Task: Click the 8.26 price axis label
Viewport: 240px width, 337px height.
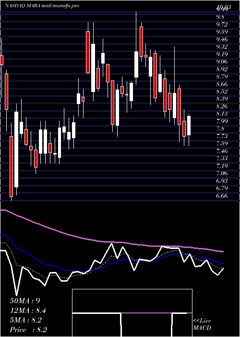Action: coord(222,106)
